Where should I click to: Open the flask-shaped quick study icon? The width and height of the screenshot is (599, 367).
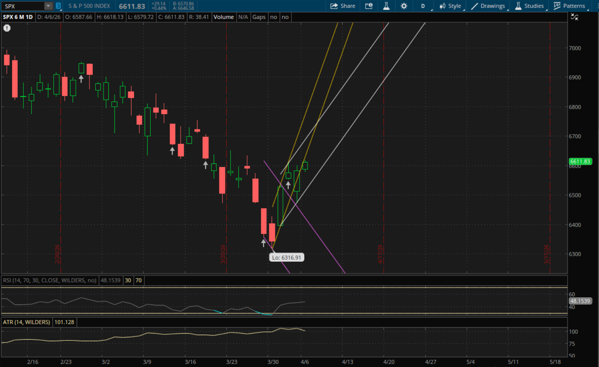point(386,6)
